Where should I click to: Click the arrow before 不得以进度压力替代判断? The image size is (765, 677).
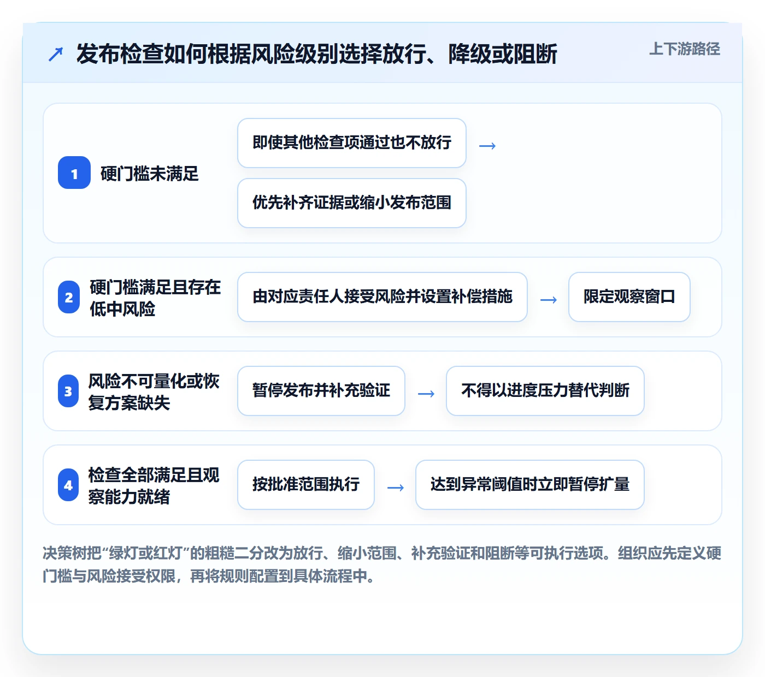426,394
